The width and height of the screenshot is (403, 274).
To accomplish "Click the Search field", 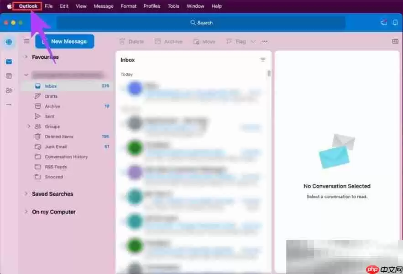I will pos(201,23).
